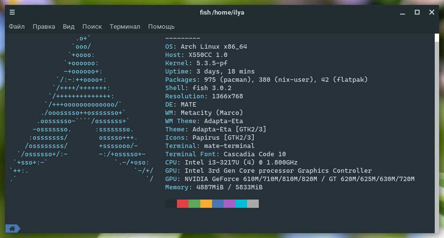The image size is (444, 238).
Task: Click the 'Host: X550CC 1.0' line
Action: point(196,55)
